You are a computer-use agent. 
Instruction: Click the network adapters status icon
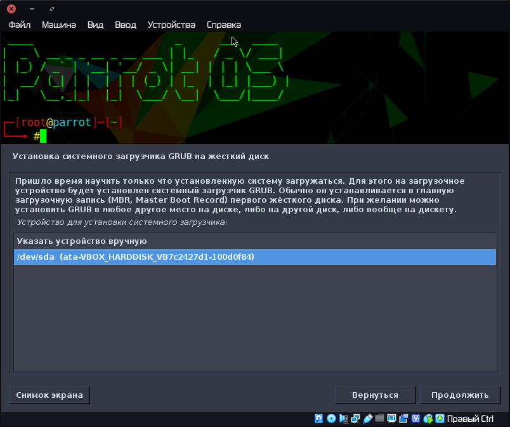pos(355,419)
